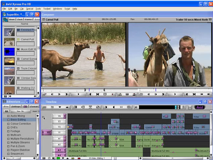Click the Timeline Extract down-arrow button
This screenshot has height=160, width=213.
click(x=60, y=107)
